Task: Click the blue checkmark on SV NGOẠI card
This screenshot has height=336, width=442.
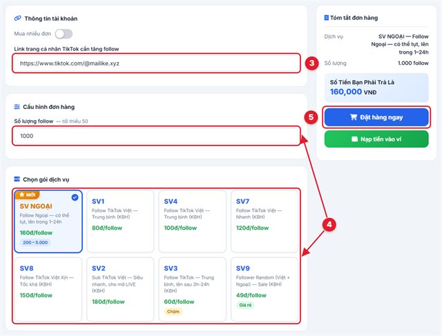Action: tap(75, 197)
